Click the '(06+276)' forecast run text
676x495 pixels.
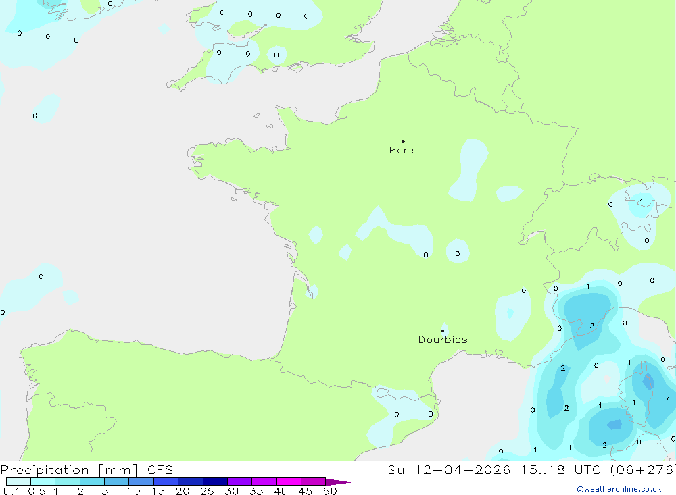click(x=643, y=469)
